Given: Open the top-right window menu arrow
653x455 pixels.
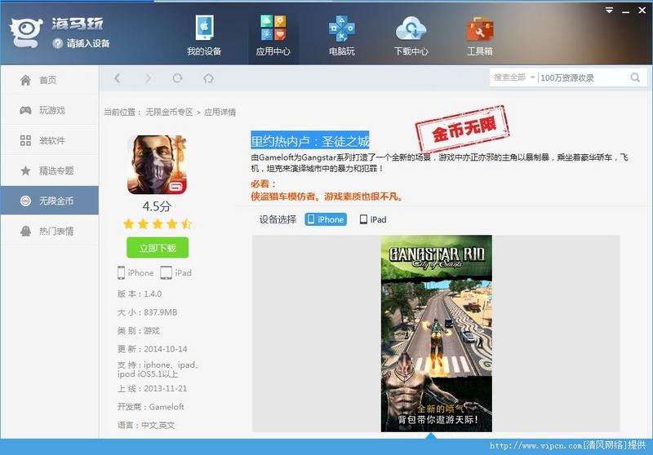Looking at the screenshot, I should 609,11.
